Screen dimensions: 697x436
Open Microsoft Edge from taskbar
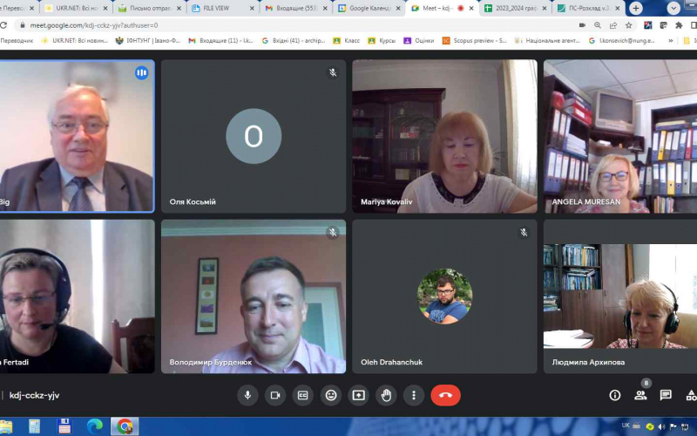(x=95, y=426)
